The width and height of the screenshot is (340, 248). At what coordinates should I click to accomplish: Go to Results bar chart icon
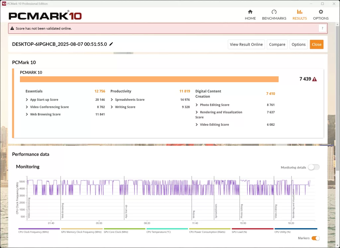tap(299, 12)
